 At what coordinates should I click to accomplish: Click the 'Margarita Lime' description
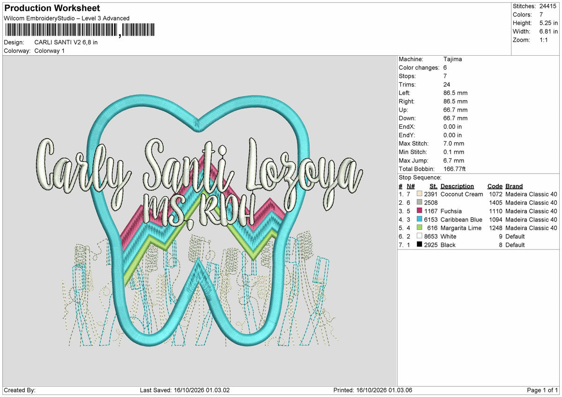(461, 228)
